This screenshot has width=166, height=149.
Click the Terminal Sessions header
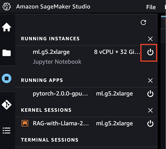pos(50,140)
